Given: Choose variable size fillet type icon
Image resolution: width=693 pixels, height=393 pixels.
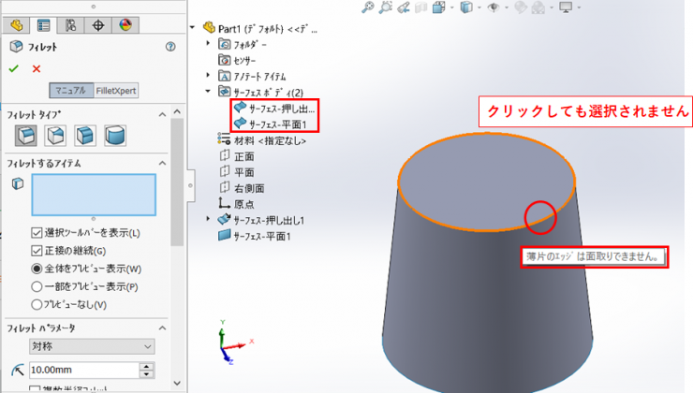Looking at the screenshot, I should 55,135.
